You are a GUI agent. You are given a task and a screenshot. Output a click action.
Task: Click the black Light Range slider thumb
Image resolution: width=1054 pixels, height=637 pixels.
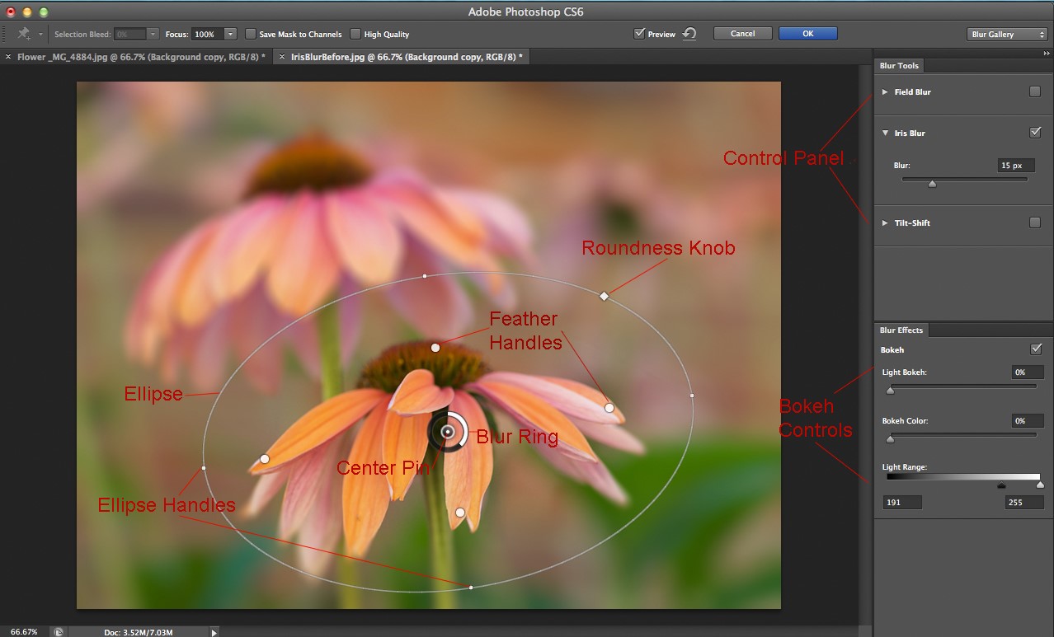point(1001,486)
